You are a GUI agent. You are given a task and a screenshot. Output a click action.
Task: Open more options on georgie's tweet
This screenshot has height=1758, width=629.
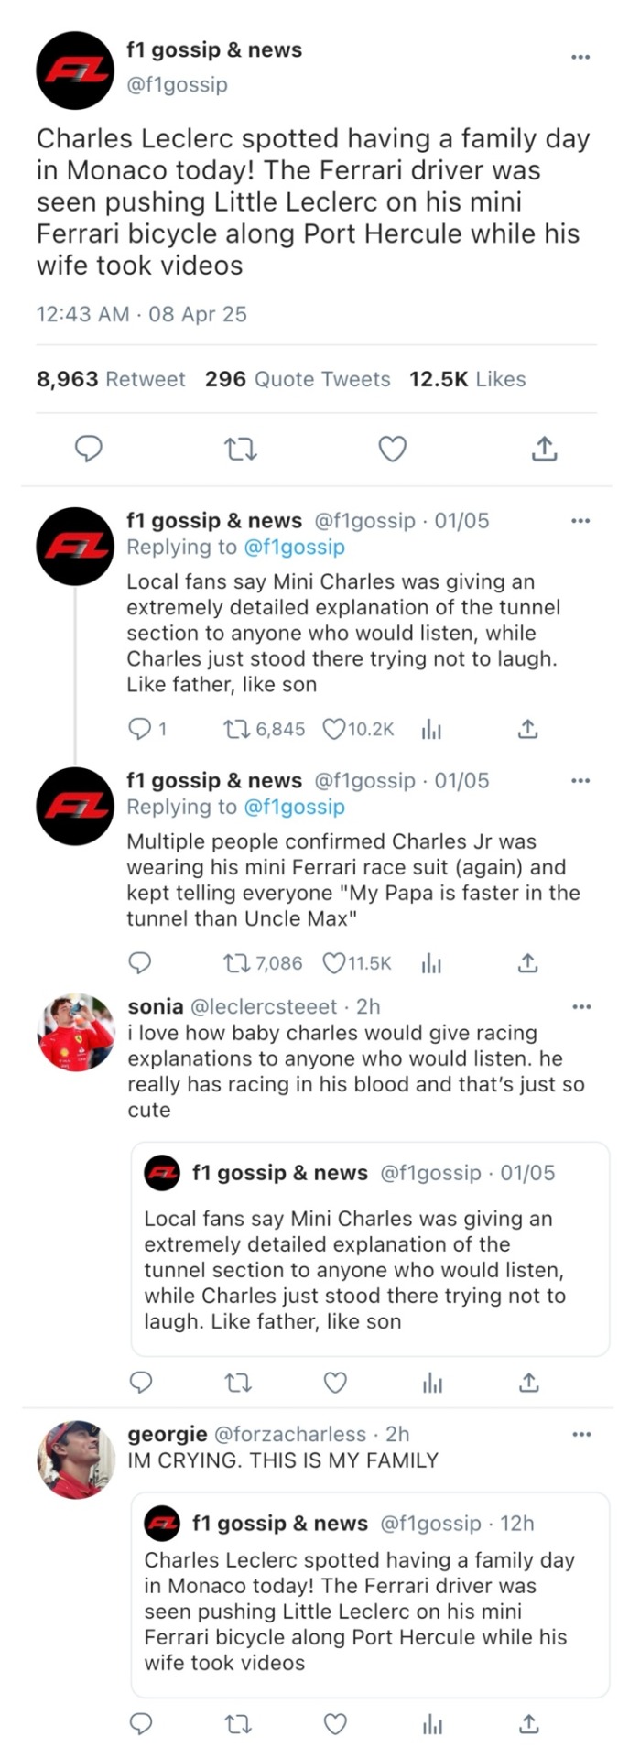pyautogui.click(x=580, y=1434)
